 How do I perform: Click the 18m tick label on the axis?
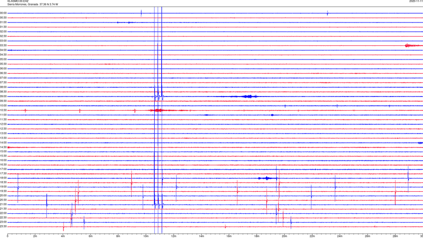(256, 236)
